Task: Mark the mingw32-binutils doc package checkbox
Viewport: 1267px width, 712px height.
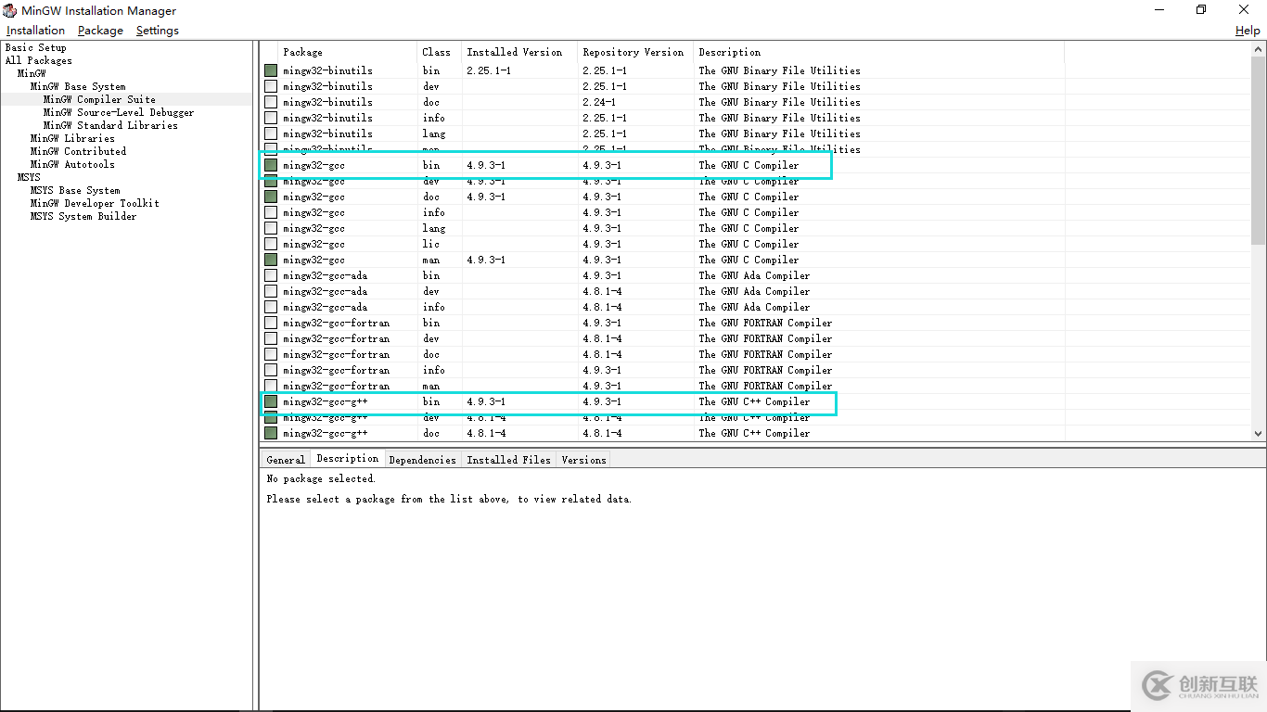Action: pos(271,102)
